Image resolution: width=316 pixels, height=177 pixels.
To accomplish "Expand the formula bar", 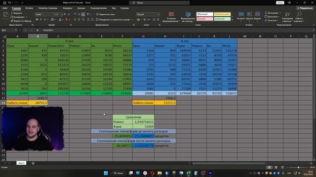I will 314,30.
